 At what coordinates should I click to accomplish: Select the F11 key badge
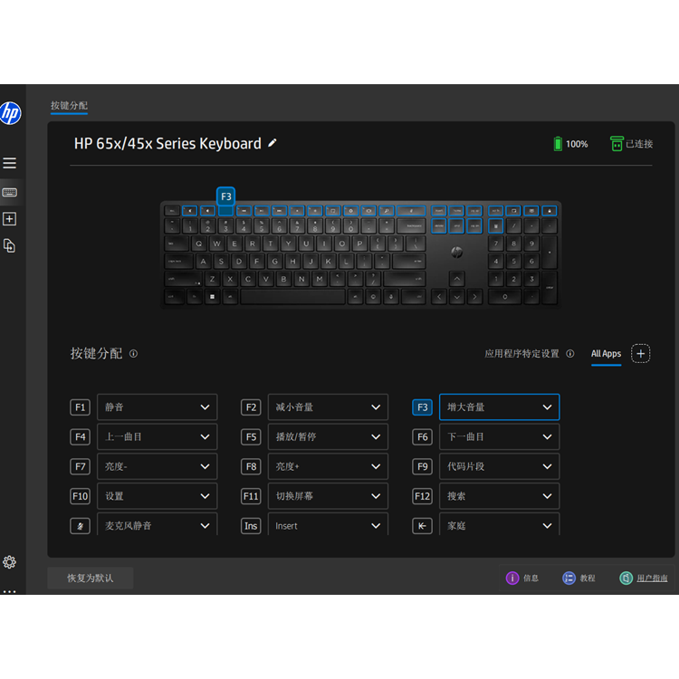pyautogui.click(x=251, y=496)
